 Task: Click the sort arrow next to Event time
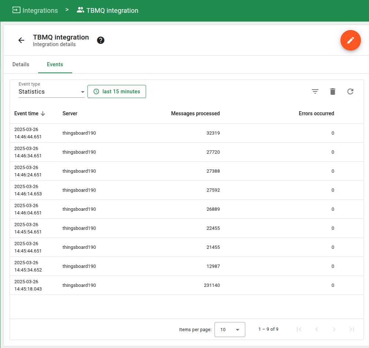43,114
